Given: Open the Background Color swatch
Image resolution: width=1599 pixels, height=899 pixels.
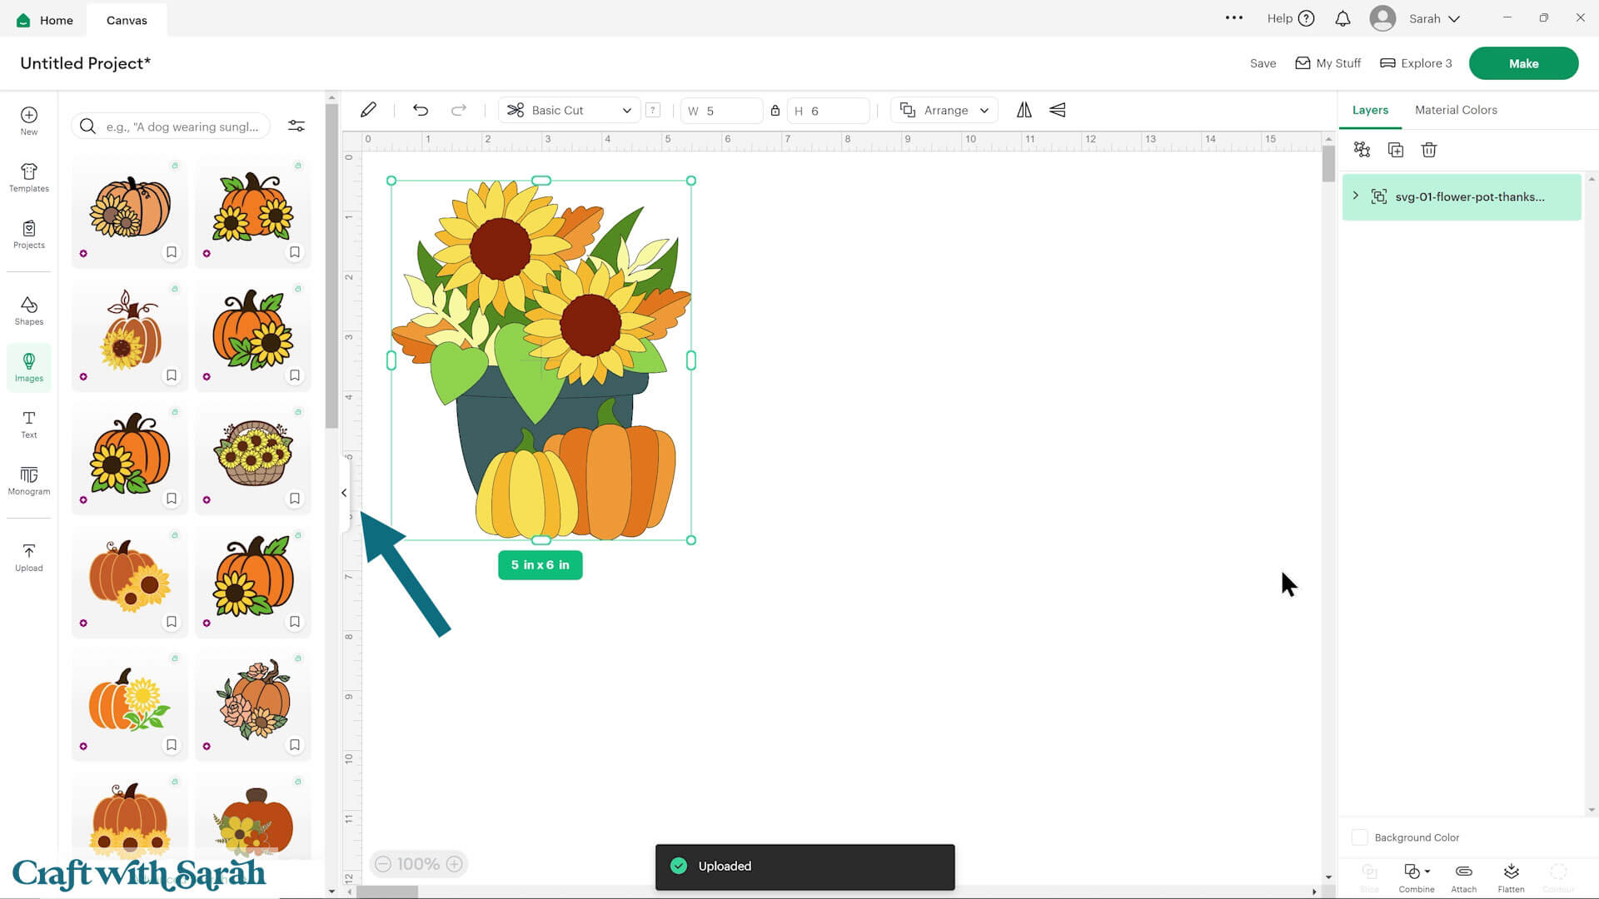Looking at the screenshot, I should (x=1360, y=837).
